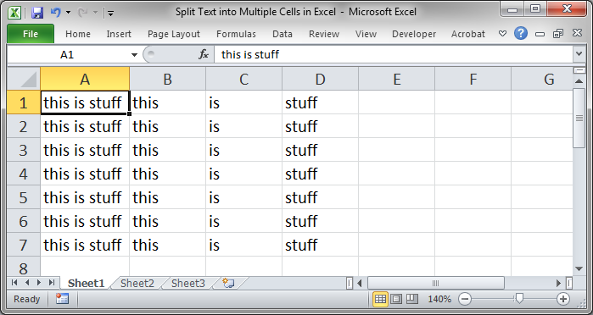The height and width of the screenshot is (315, 593).
Task: Click the vertical split box above the scrollbar
Action: pyautogui.click(x=579, y=70)
